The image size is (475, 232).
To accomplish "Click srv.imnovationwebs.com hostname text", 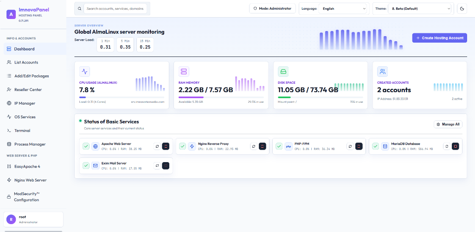I will tap(148, 102).
